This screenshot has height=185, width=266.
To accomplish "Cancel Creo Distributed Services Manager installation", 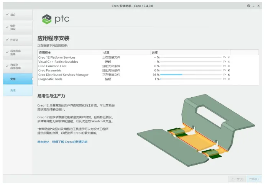I will click(229, 75).
